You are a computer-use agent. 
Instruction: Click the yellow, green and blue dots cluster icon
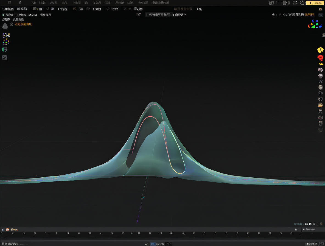click(x=6, y=42)
